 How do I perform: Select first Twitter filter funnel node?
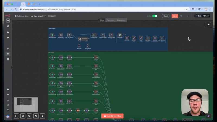pyautogui.click(x=69, y=35)
